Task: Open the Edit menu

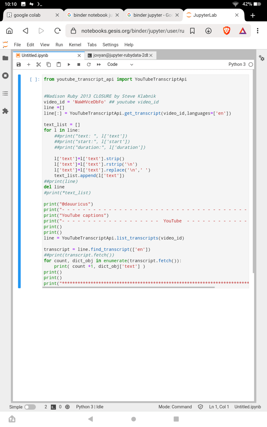Action: tap(30, 45)
